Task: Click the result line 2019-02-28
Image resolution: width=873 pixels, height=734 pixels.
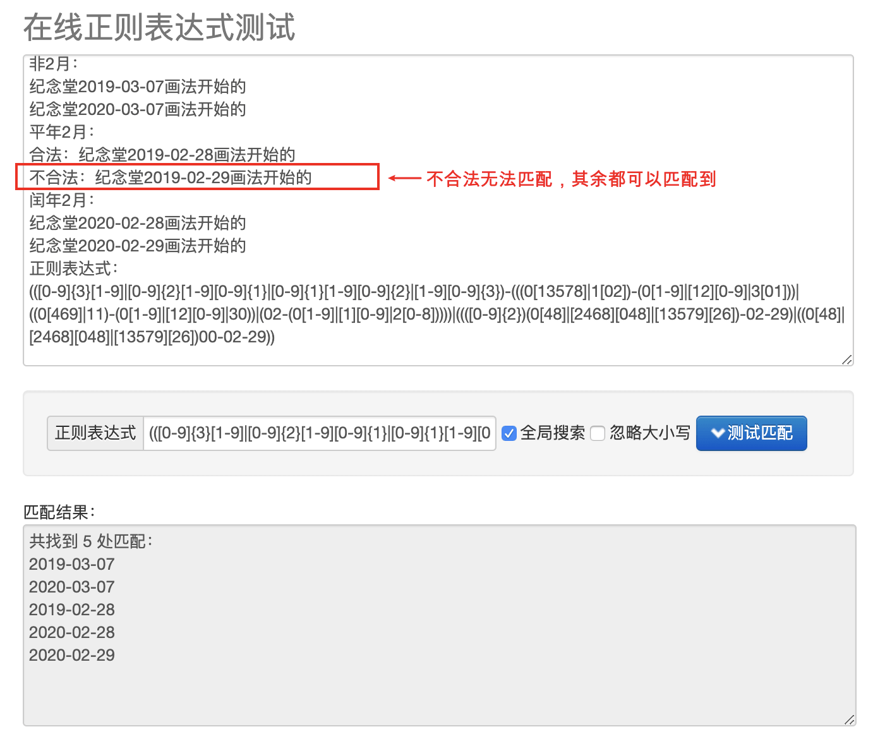Action: (72, 610)
